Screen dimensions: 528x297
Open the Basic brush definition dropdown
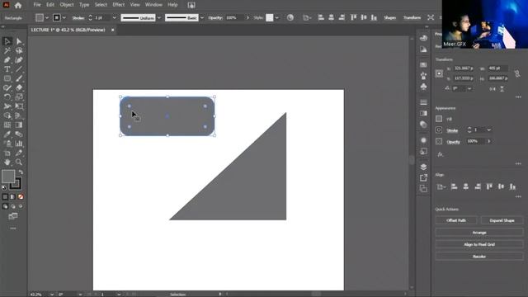click(x=202, y=18)
